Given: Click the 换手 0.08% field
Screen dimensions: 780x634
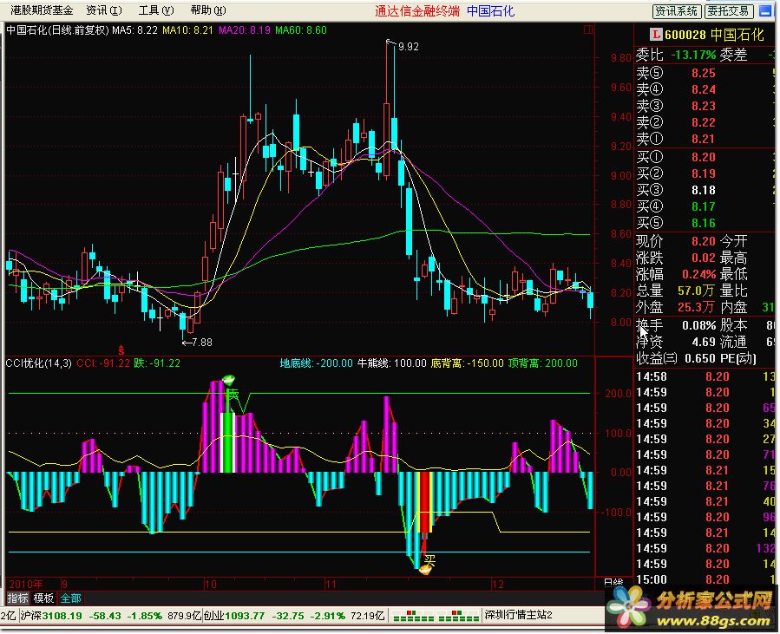Looking at the screenshot, I should [676, 326].
